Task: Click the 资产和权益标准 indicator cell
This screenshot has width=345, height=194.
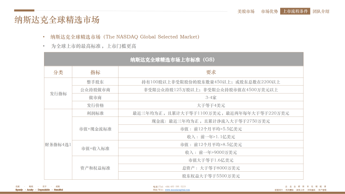Action: click(x=95, y=168)
